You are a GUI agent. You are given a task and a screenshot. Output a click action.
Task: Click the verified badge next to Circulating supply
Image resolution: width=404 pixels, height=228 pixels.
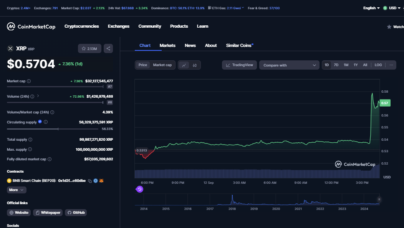40,122
